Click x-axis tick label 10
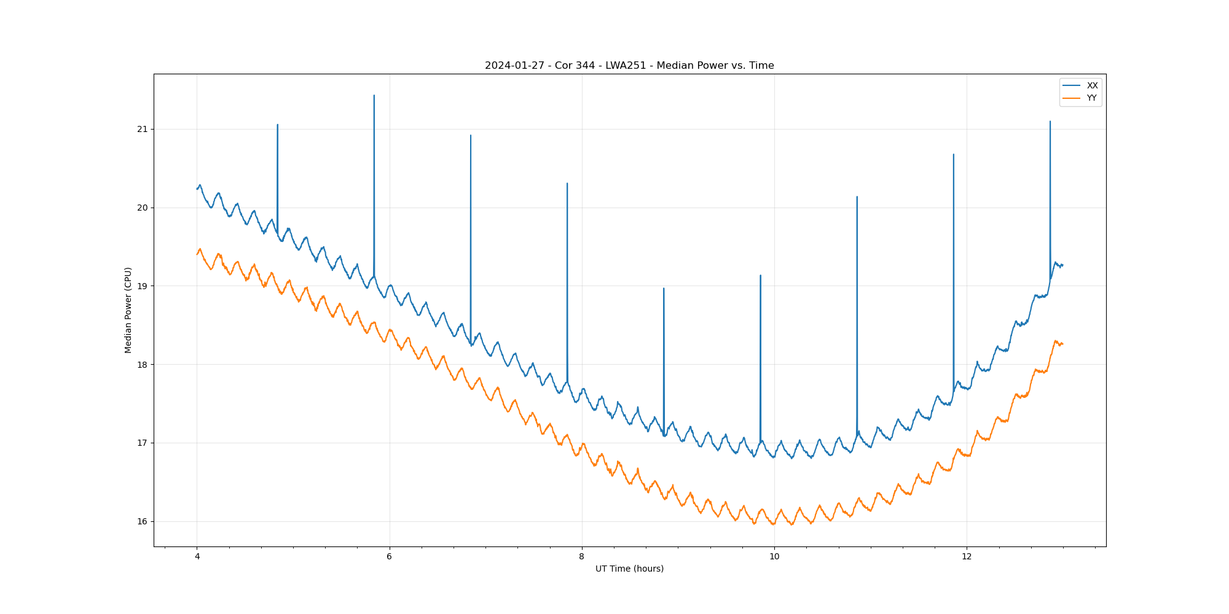1229x614 pixels. (774, 556)
